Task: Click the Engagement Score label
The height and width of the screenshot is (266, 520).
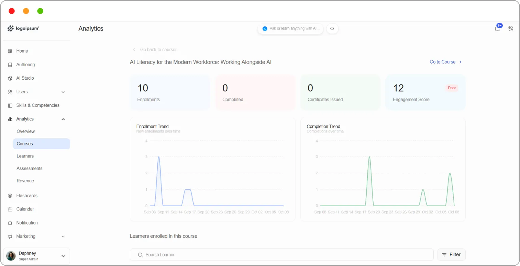Action: tap(411, 100)
